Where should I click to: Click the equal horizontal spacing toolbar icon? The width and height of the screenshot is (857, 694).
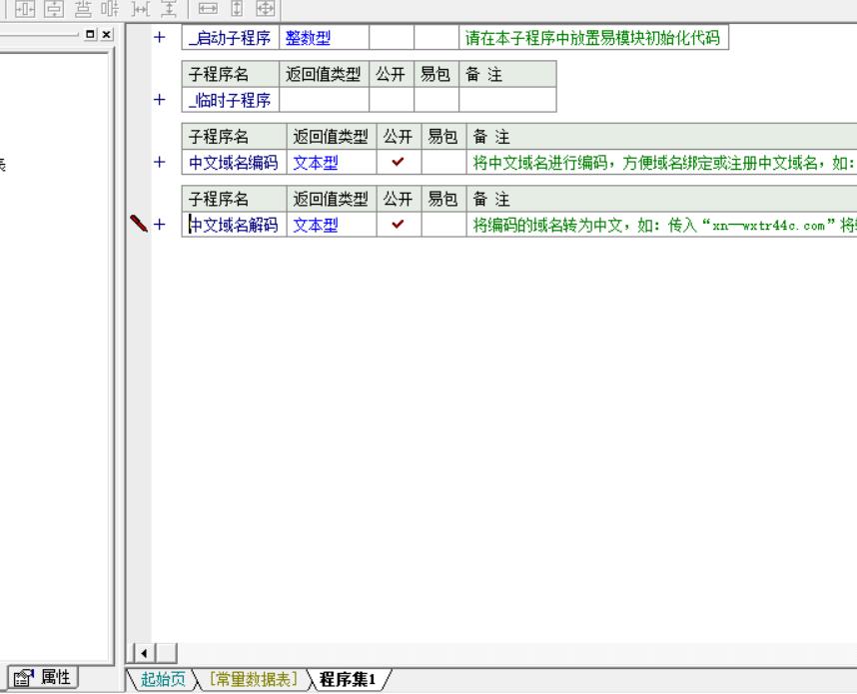pos(141,8)
